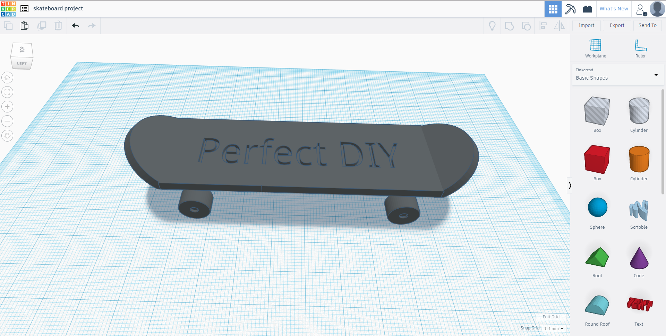Click the Home view button

tap(7, 78)
